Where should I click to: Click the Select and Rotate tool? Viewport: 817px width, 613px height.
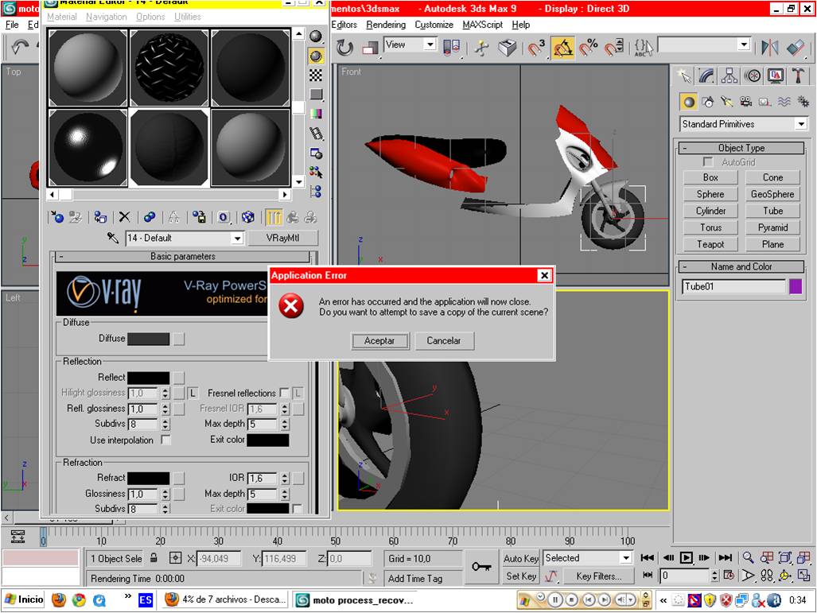point(344,48)
